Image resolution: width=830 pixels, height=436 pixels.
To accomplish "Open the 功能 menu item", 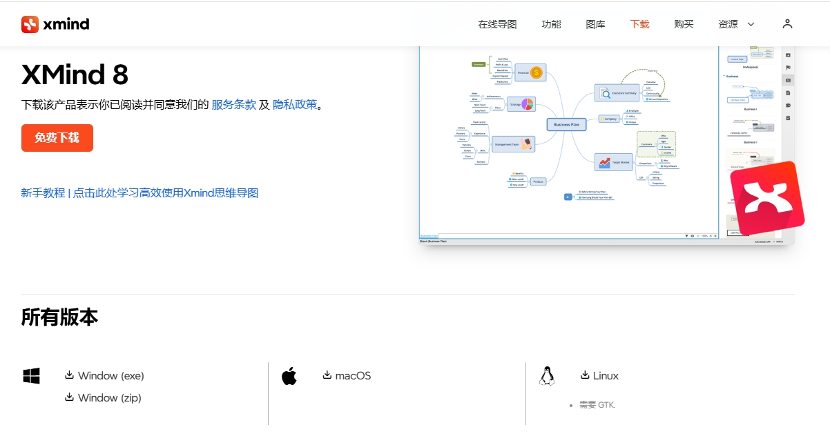I will 550,23.
